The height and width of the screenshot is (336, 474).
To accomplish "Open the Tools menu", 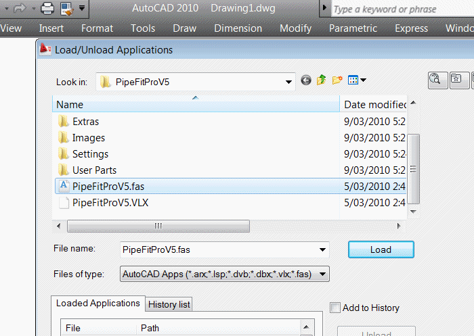I will pyautogui.click(x=143, y=28).
